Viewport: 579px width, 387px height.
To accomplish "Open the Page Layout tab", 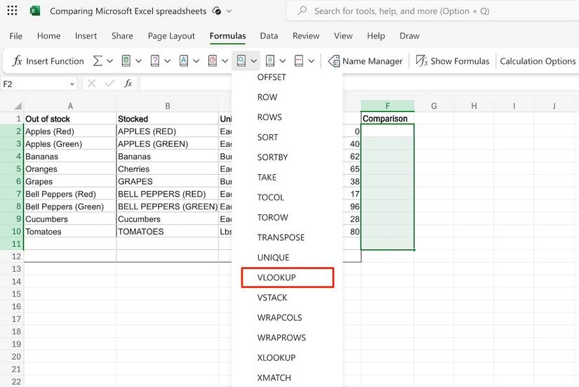I will pos(171,36).
